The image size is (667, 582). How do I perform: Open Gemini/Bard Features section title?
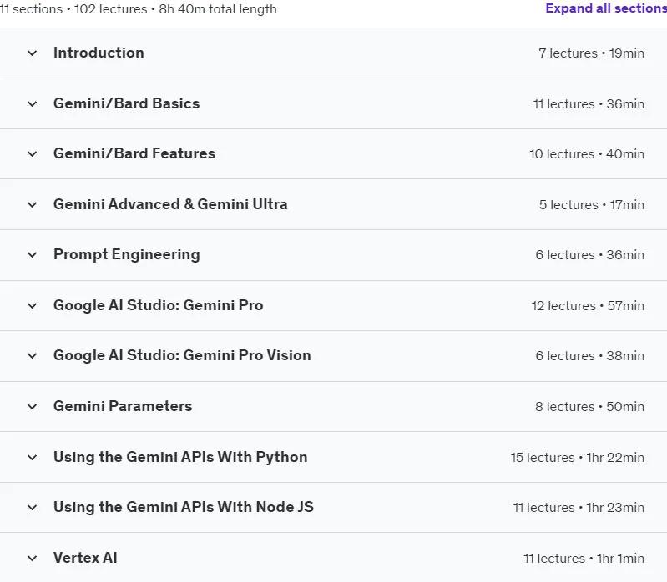click(x=134, y=153)
